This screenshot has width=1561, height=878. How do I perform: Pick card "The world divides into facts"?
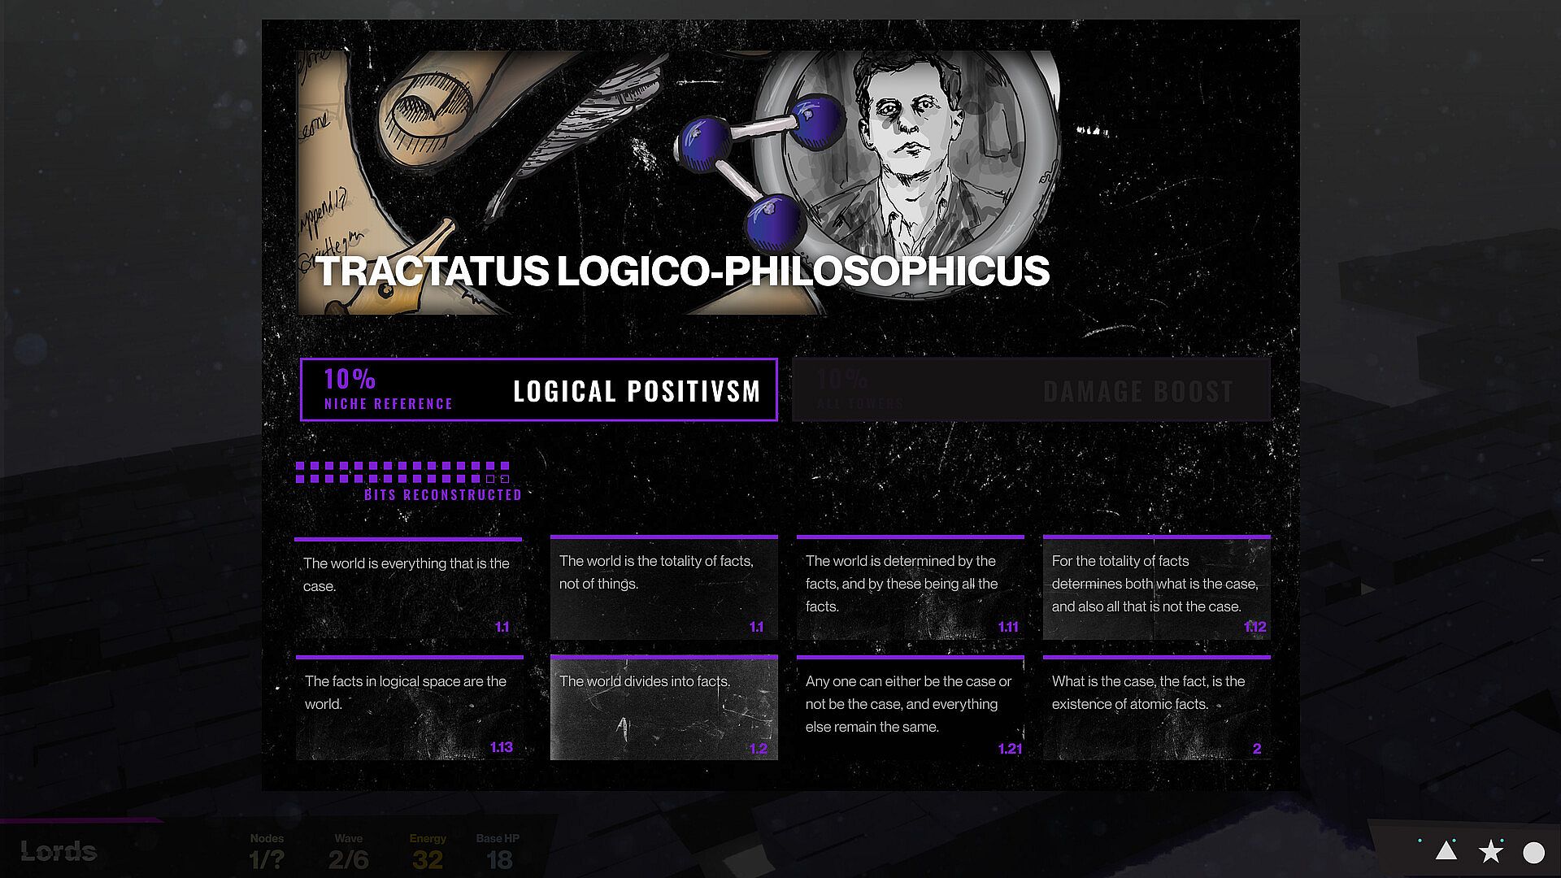(x=664, y=707)
